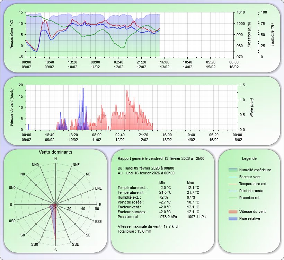Click the S label at wind rose bottom
The image size is (284, 260).
coord(55,250)
